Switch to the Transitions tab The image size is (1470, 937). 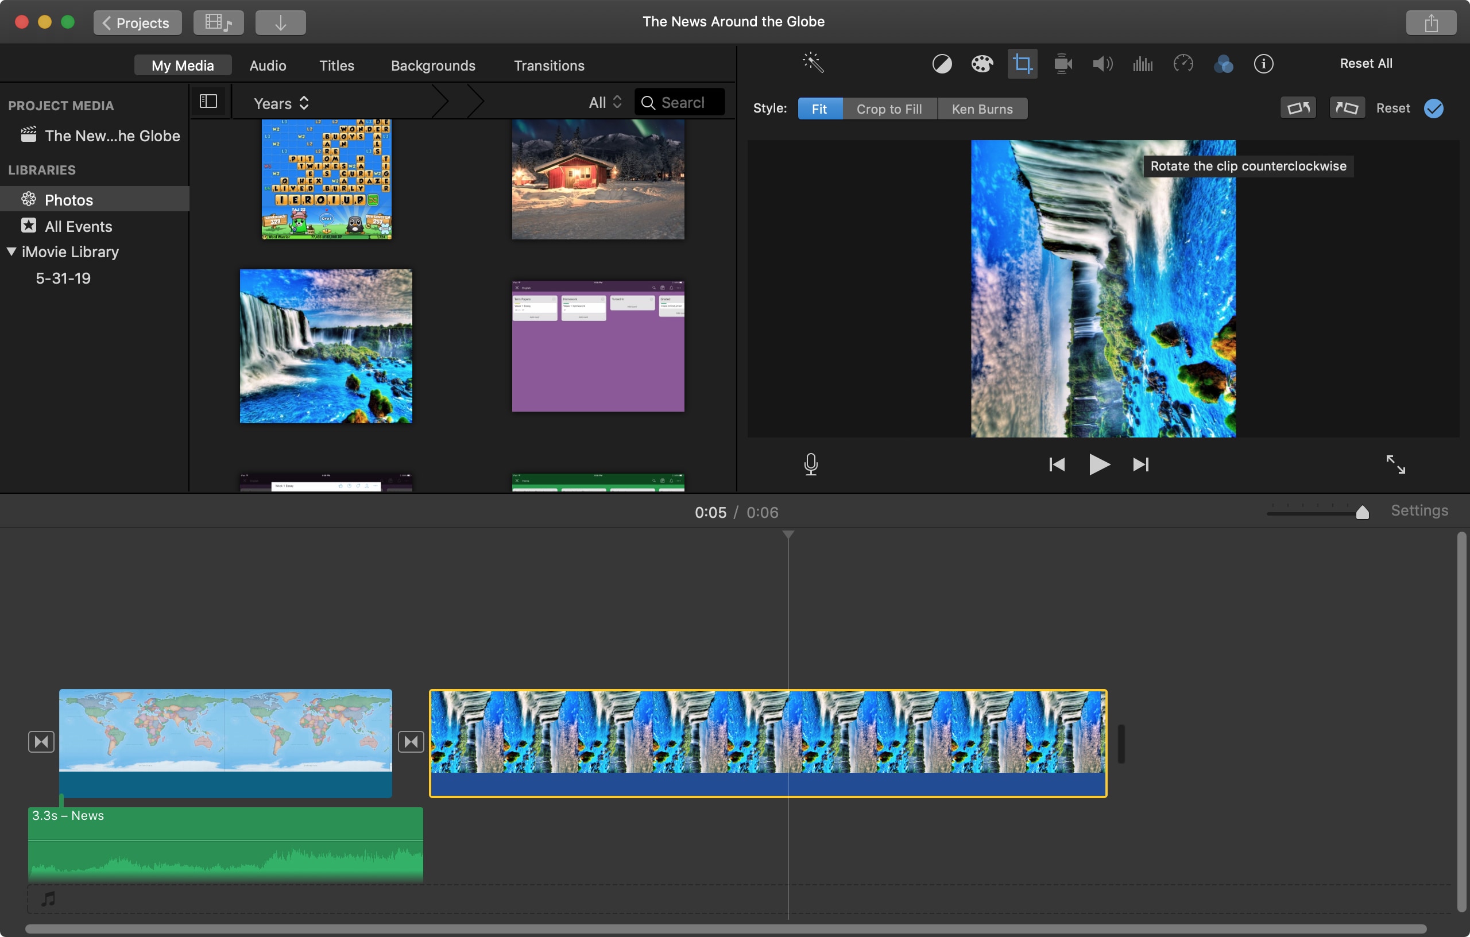click(x=548, y=65)
